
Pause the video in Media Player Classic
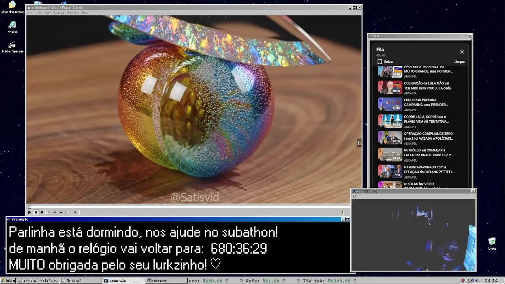click(x=36, y=212)
